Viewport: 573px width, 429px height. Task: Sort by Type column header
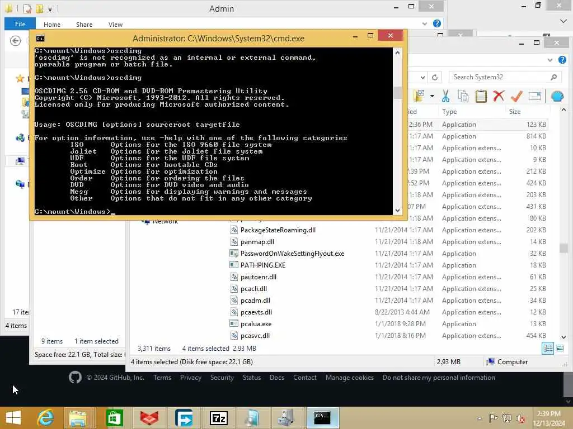pyautogui.click(x=449, y=112)
